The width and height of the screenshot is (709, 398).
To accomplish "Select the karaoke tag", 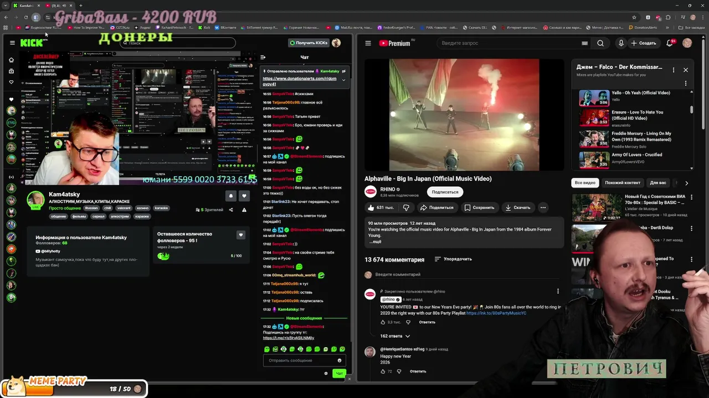I will pos(161,208).
